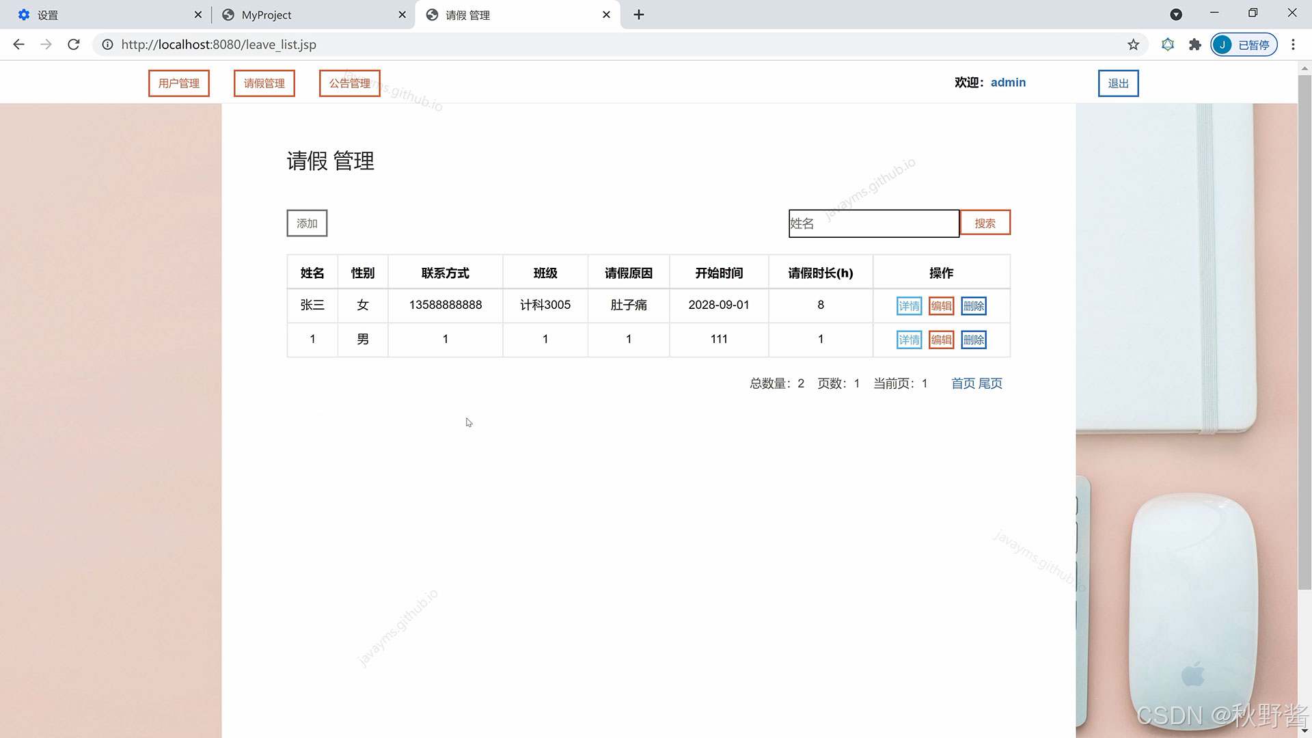Click 删除 on the second table row

(x=973, y=340)
